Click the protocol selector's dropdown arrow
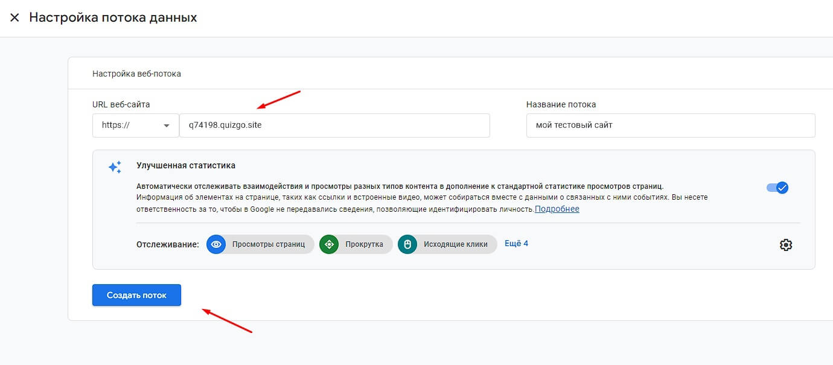 (x=167, y=125)
